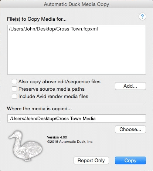Click the Include Avid render media files label text

click(53, 96)
